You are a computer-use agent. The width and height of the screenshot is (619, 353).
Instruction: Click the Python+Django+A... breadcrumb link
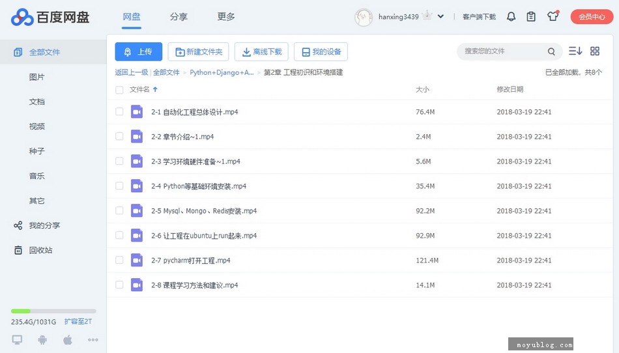pos(222,72)
